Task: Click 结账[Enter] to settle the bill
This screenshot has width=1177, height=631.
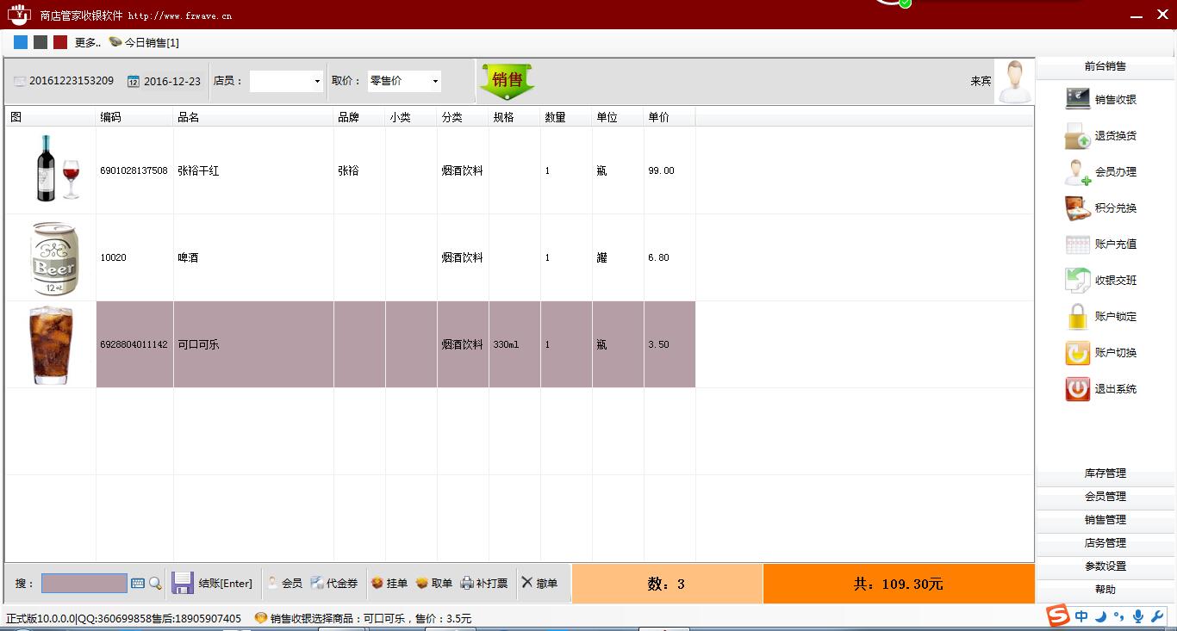Action: click(213, 584)
